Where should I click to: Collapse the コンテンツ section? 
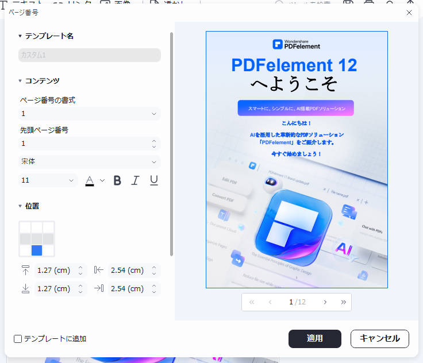pyautogui.click(x=20, y=80)
